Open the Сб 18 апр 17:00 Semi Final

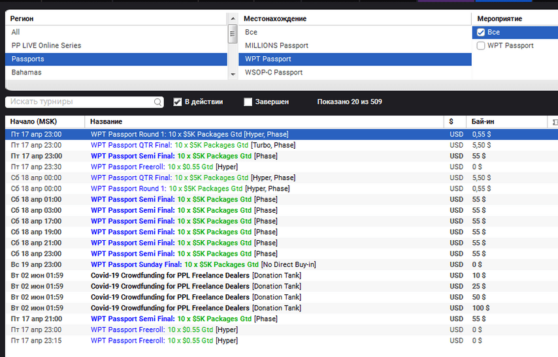click(x=282, y=221)
